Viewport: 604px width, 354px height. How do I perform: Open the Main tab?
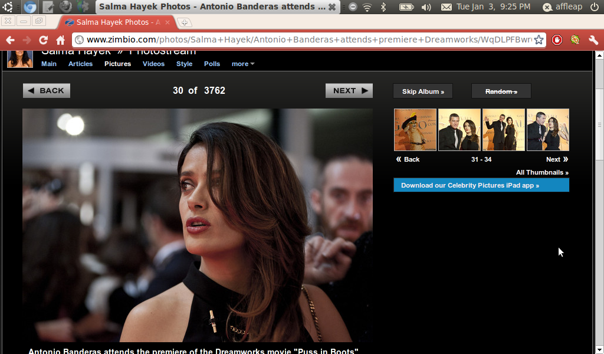tap(49, 64)
